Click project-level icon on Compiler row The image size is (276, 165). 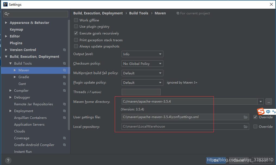tap(64, 91)
